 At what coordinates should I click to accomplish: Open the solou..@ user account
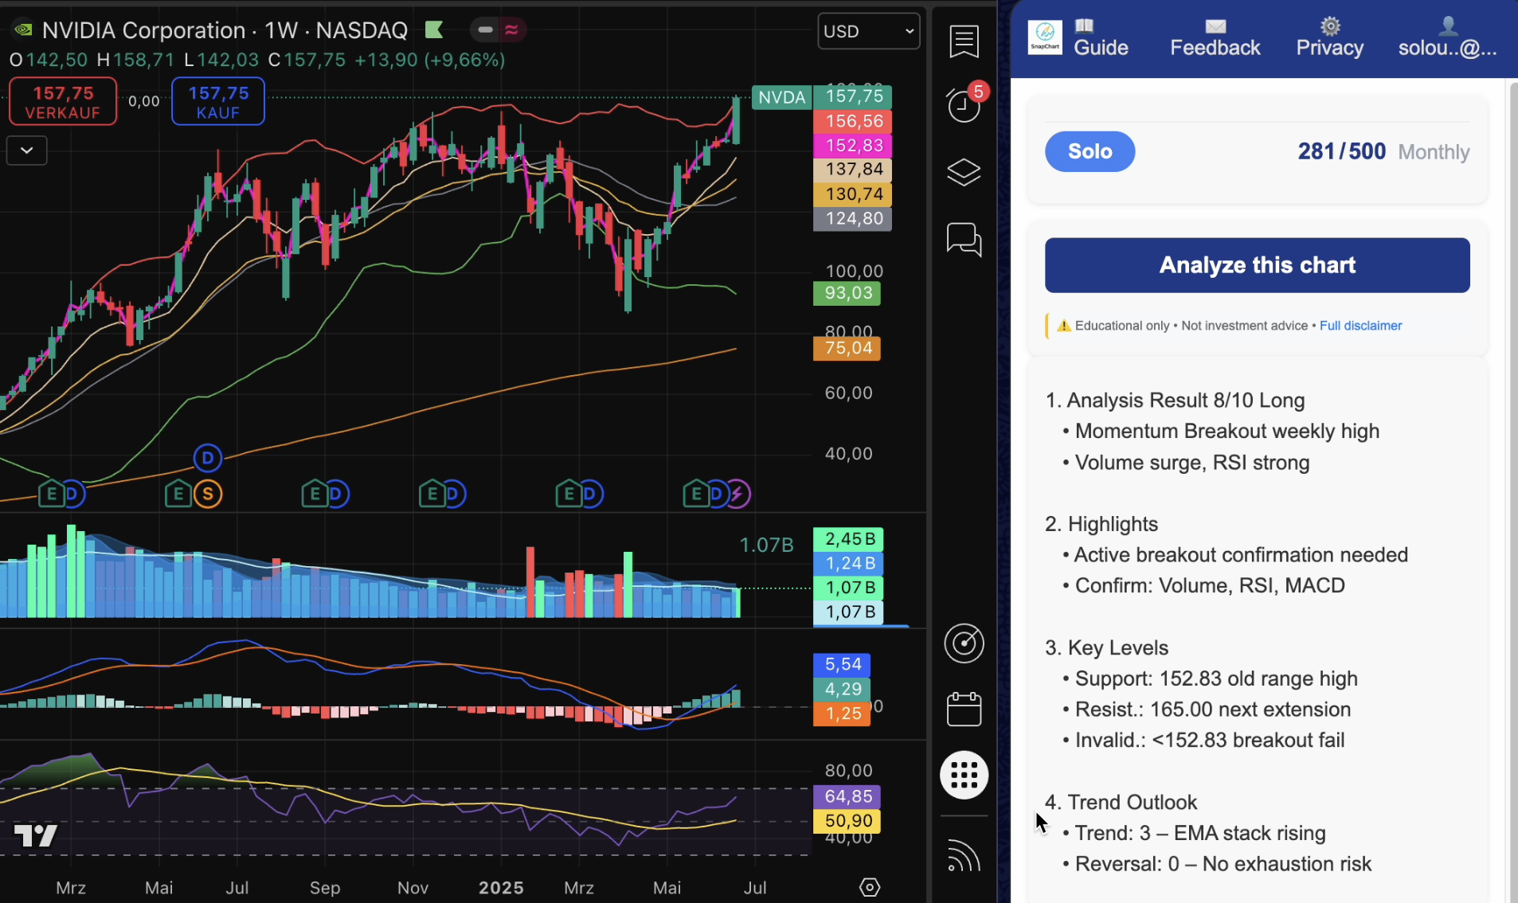1447,38
